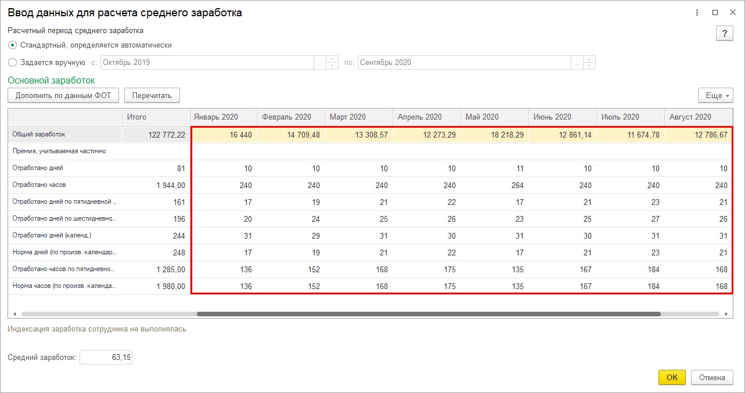Click stepper arrows of the 'Октябрь 2019' field
The height and width of the screenshot is (393, 745).
332,62
